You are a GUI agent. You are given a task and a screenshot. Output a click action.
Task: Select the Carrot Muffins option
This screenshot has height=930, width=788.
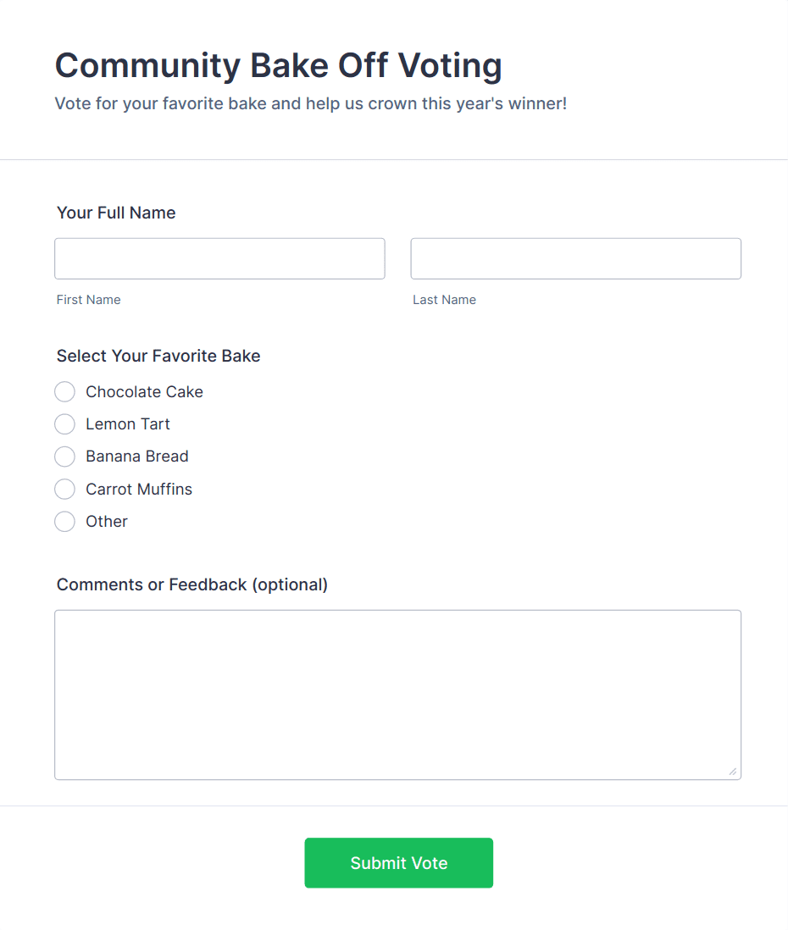pyautogui.click(x=64, y=489)
